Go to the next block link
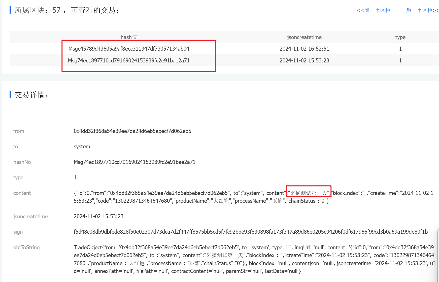Screen dimensions: 439x282 click(423, 10)
